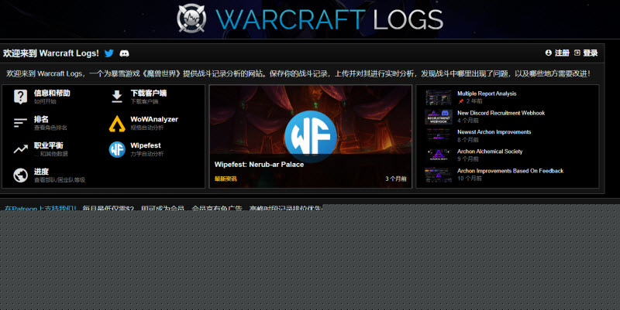
Task: Click the yellow WoWAnalyzer logo icon
Action: [117, 123]
